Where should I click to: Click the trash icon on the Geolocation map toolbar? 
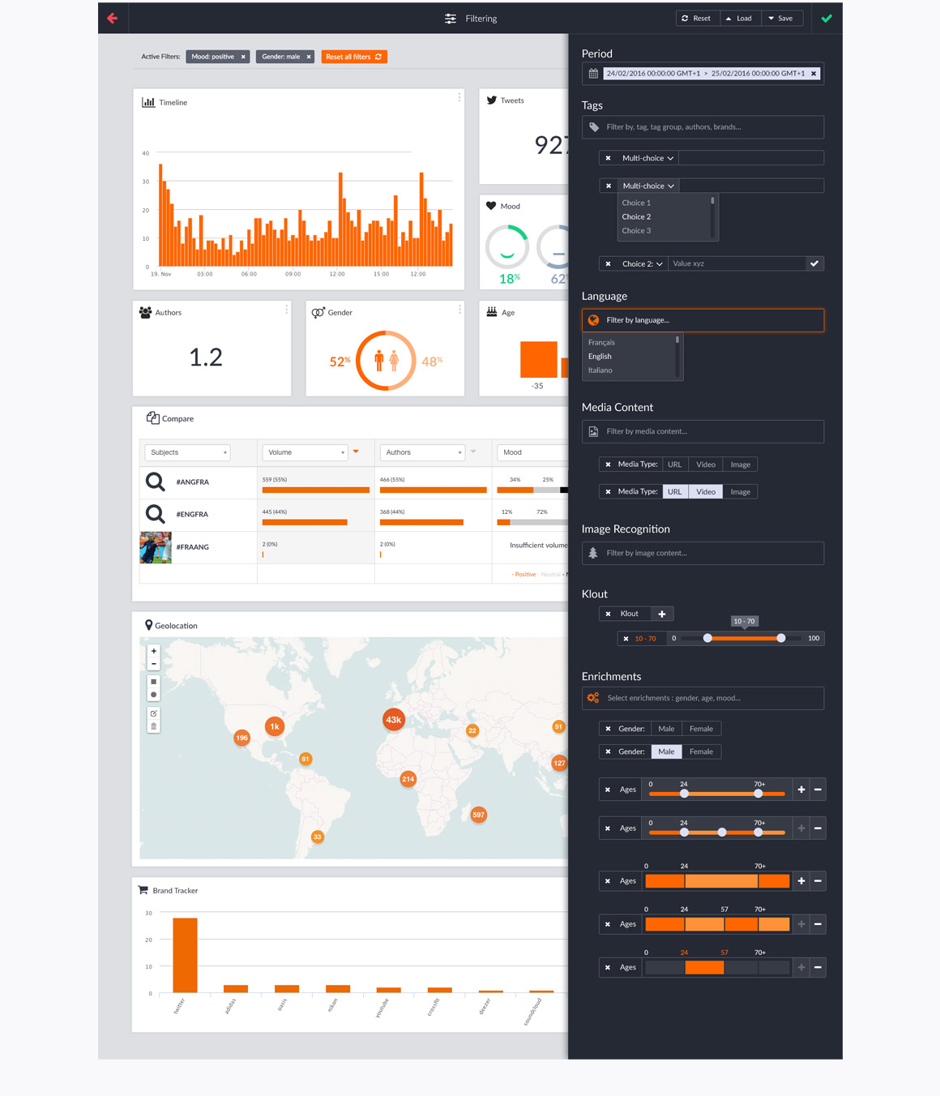click(x=153, y=724)
